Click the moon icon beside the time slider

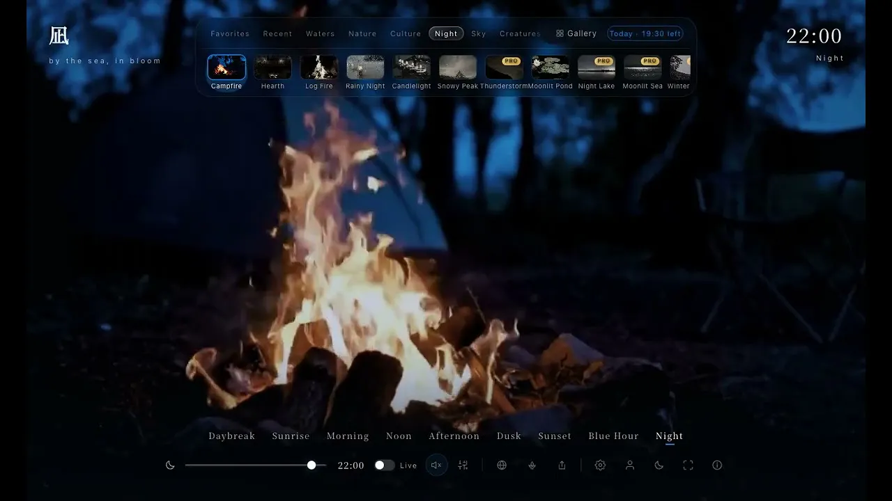click(170, 466)
